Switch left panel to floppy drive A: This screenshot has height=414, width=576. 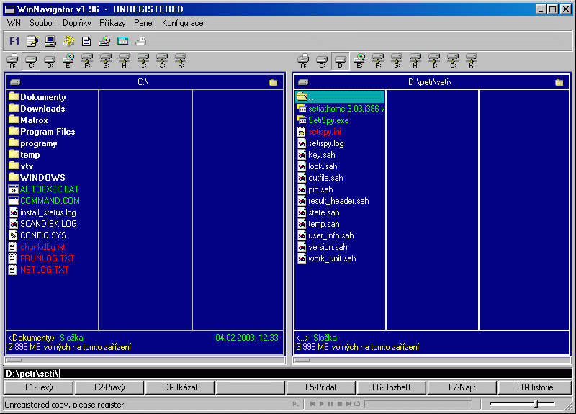pyautogui.click(x=12, y=60)
